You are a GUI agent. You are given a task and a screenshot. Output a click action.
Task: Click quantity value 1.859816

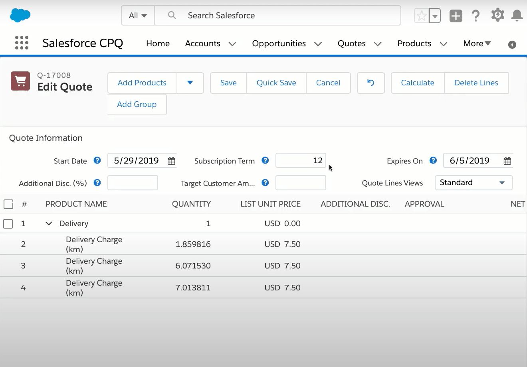(193, 244)
